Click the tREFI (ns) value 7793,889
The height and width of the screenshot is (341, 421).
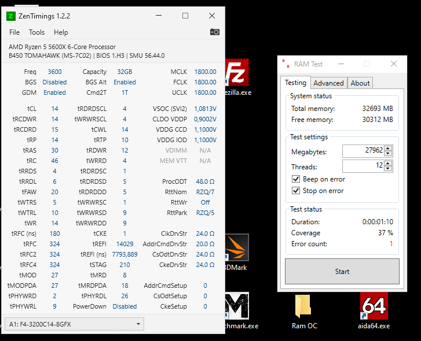(125, 254)
